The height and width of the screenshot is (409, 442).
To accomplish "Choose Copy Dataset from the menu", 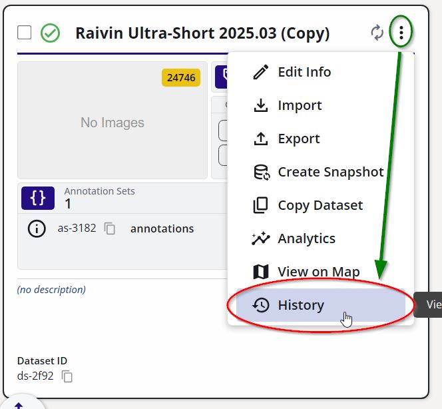I will pyautogui.click(x=320, y=205).
